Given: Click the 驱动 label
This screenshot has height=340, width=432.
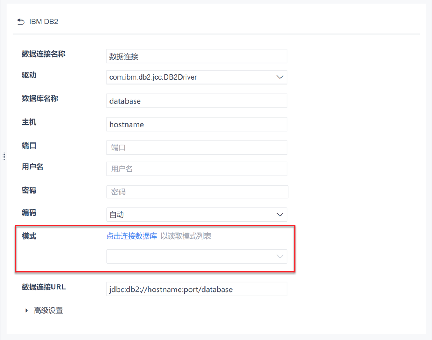Looking at the screenshot, I should point(29,75).
